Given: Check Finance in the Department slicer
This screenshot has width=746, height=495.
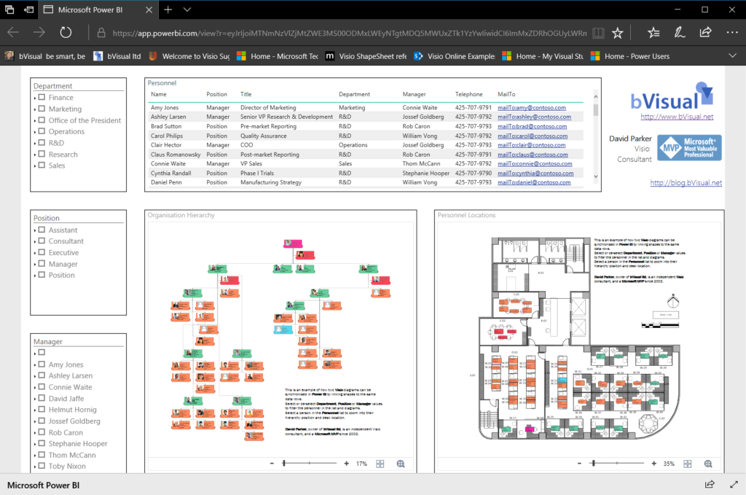Looking at the screenshot, I should tap(41, 97).
